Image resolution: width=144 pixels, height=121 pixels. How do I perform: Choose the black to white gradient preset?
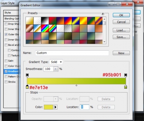tap(45, 21)
